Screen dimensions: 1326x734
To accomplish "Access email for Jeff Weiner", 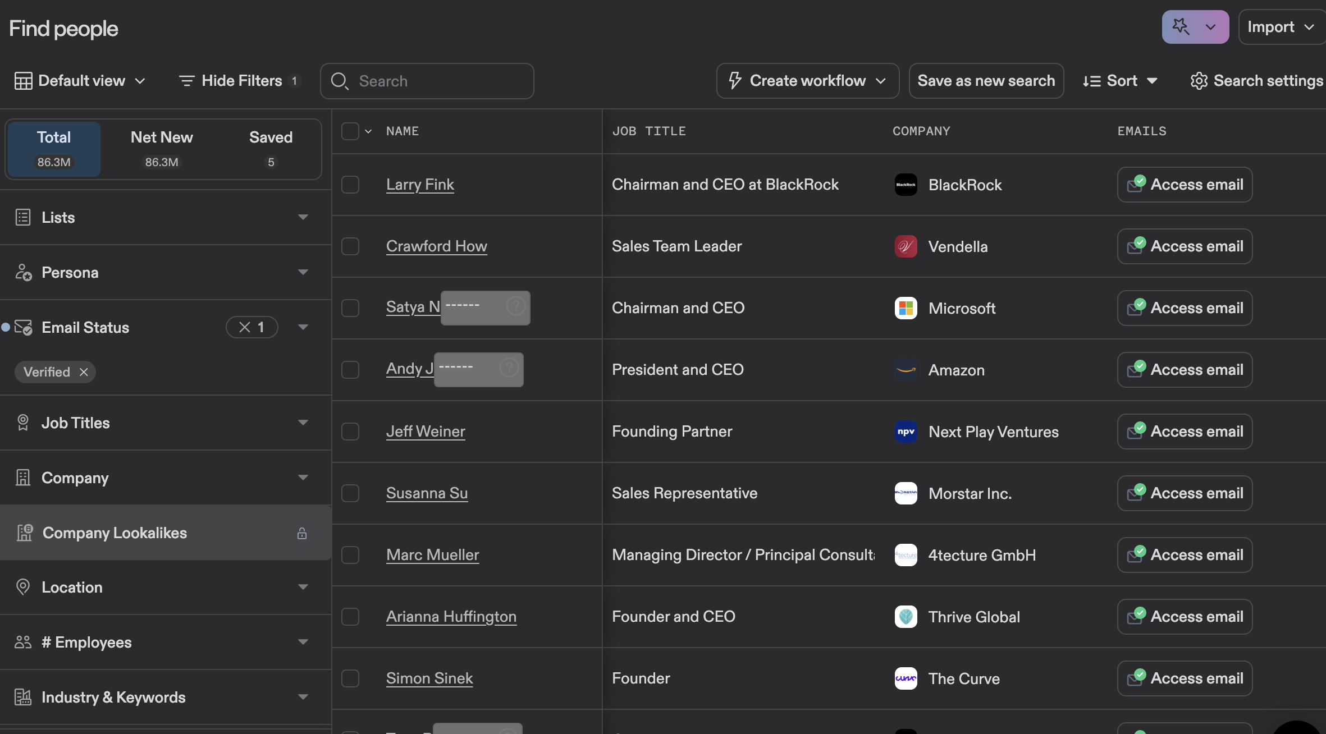I will pyautogui.click(x=1185, y=432).
